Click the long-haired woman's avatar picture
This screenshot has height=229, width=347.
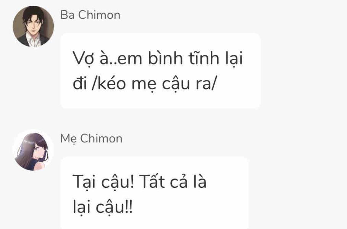33,150
